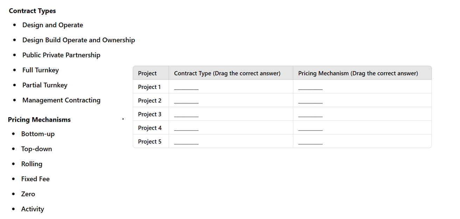Select the Top-down pricing option
460x219 pixels.
point(36,149)
